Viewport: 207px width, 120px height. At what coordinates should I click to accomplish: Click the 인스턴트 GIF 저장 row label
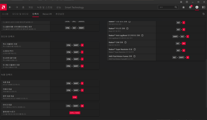click(10, 58)
